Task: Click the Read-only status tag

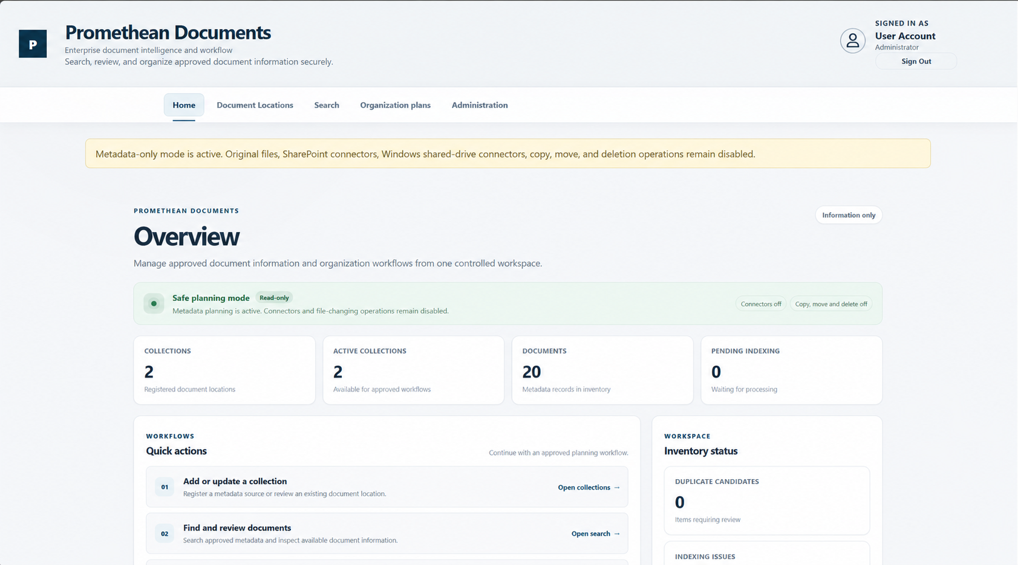Action: 274,298
